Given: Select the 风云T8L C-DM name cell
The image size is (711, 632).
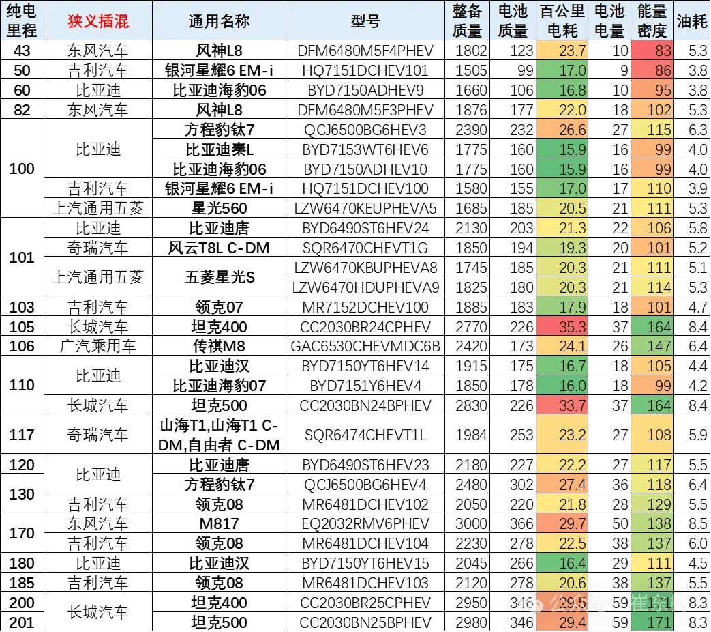Looking at the screenshot, I should (219, 248).
